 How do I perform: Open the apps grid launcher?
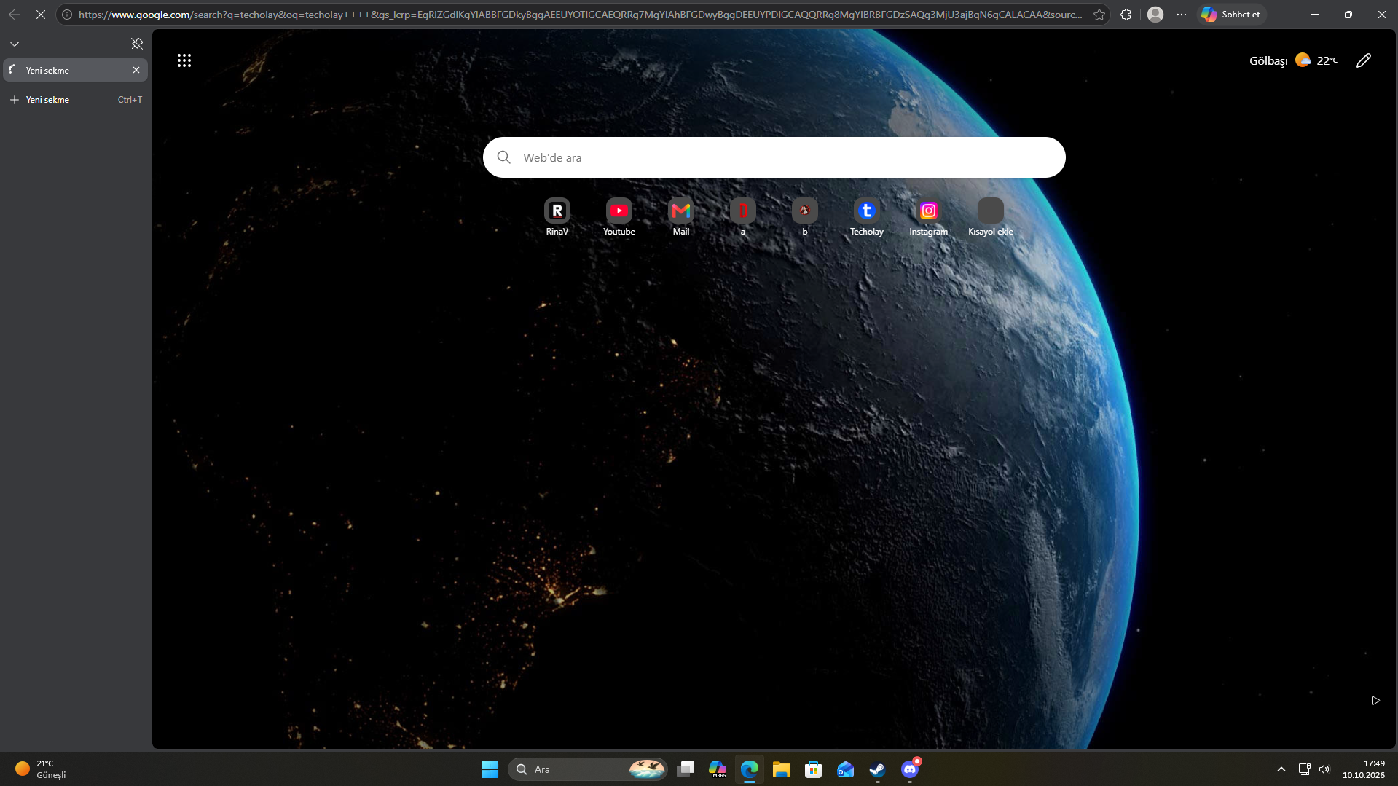pyautogui.click(x=184, y=60)
